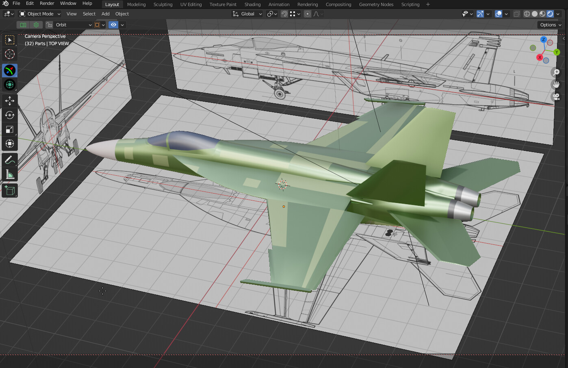This screenshot has width=568, height=368.
Task: Select solid viewport shading
Action: (535, 14)
